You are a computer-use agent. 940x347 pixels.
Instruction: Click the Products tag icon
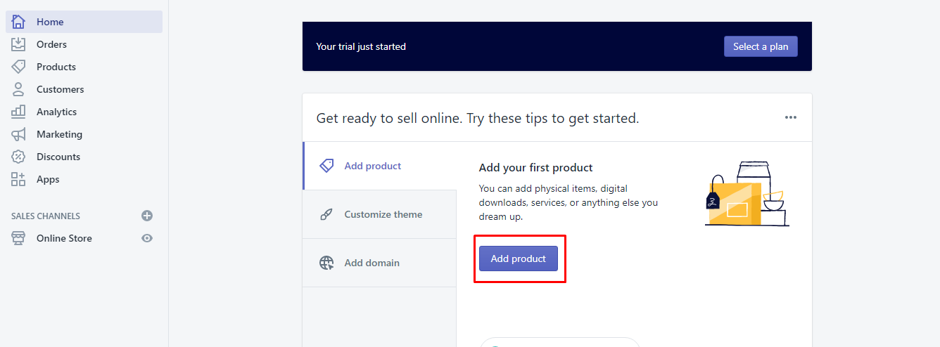pos(18,67)
